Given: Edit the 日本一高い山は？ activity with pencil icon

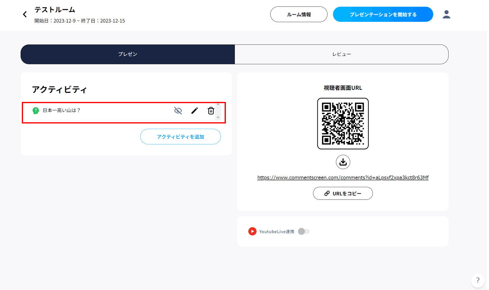Looking at the screenshot, I should [195, 111].
